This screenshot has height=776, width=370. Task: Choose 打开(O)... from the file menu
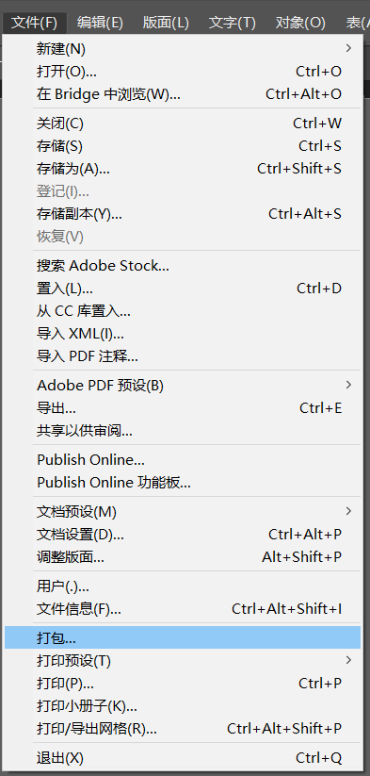point(183,72)
